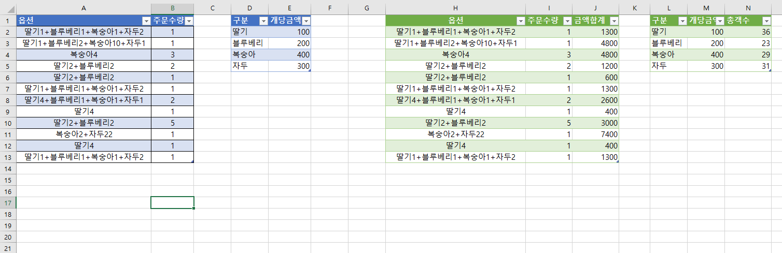Open the 금액합계 filter dropdown
782x253 pixels.
pos(613,21)
